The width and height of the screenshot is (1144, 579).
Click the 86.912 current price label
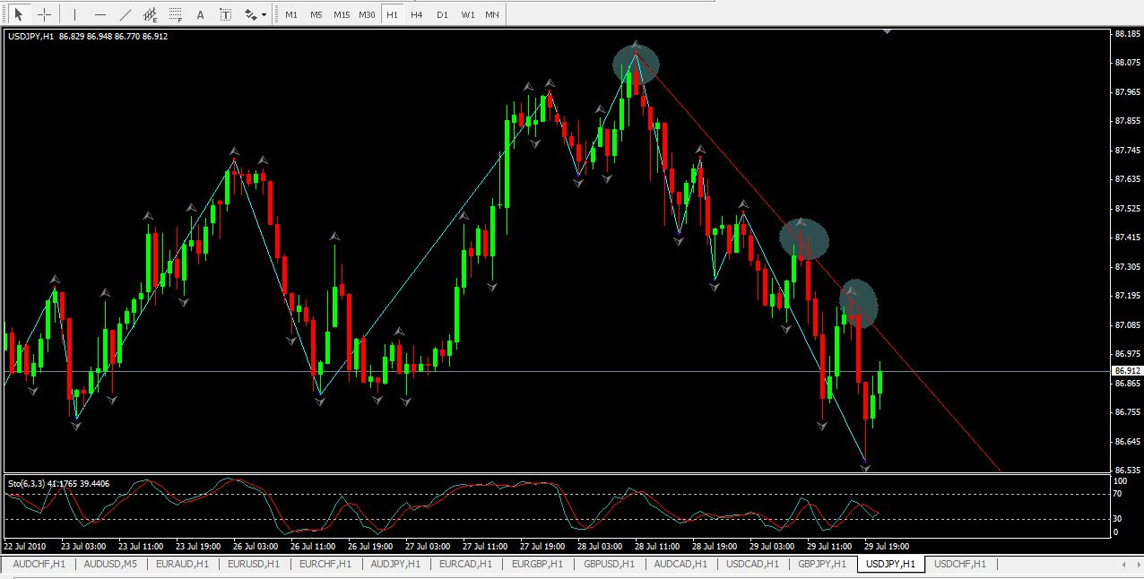point(1126,370)
